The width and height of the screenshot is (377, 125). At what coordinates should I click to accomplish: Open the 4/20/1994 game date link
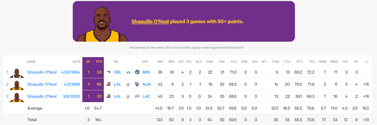(x=70, y=72)
